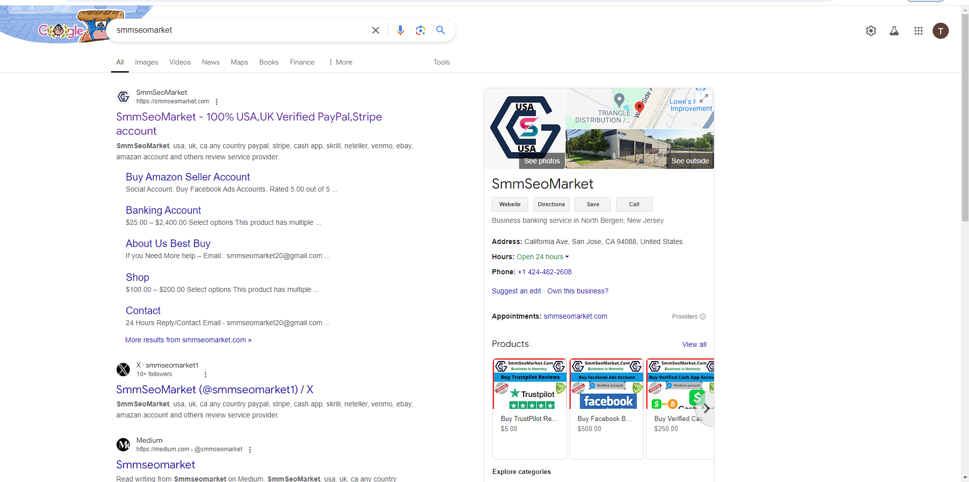Viewport: 969px width, 482px height.
Task: Click the Save button in knowledge panel
Action: click(x=593, y=204)
